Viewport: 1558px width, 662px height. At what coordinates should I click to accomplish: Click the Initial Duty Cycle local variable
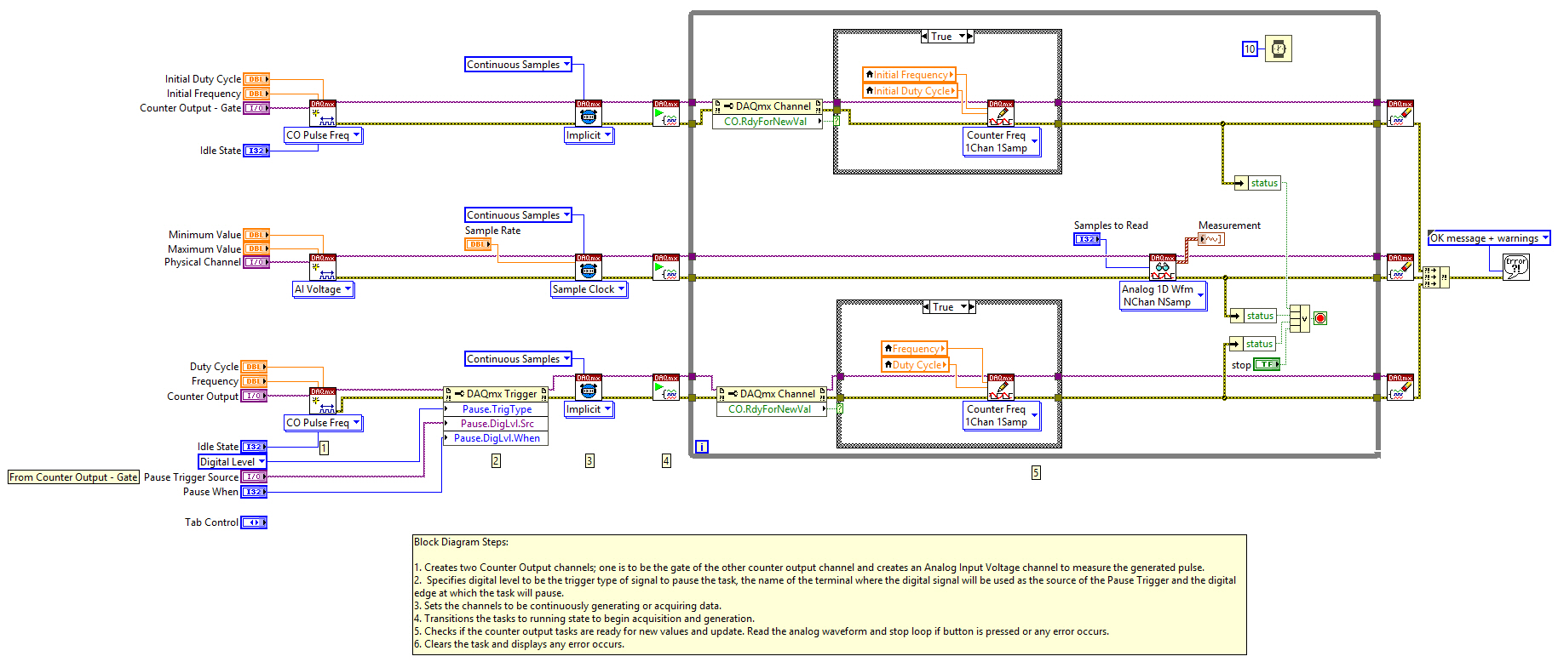[x=911, y=91]
